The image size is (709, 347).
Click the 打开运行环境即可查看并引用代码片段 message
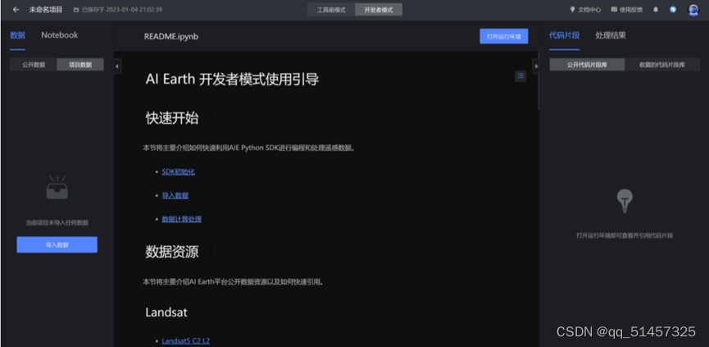pos(625,235)
